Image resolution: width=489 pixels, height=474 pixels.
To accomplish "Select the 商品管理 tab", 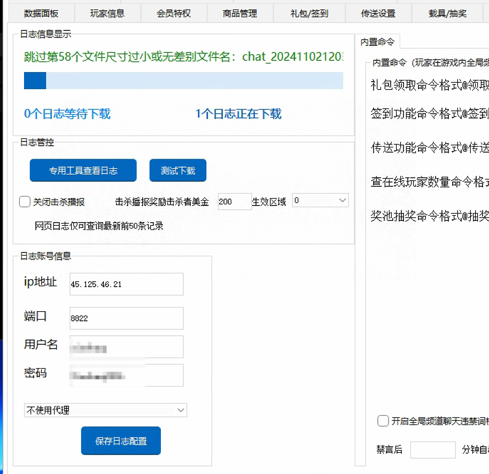I will pos(240,13).
